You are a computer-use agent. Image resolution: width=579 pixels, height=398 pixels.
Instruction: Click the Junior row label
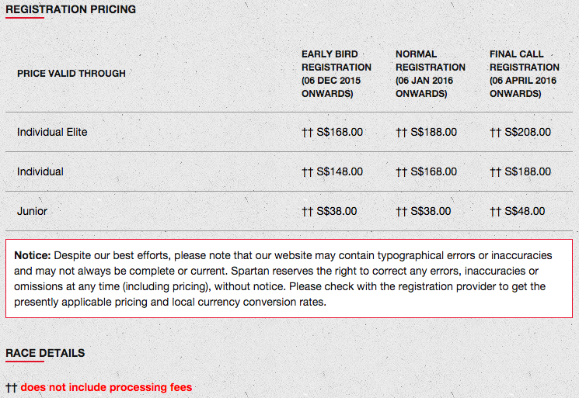(32, 211)
